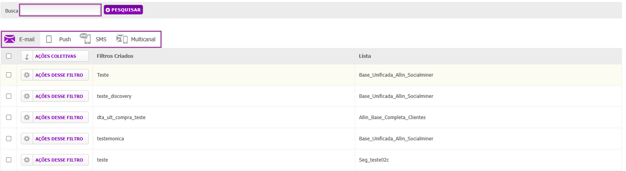The width and height of the screenshot is (626, 171).
Task: Check the box for dta_ult_compra_teste row
Action: pyautogui.click(x=9, y=118)
